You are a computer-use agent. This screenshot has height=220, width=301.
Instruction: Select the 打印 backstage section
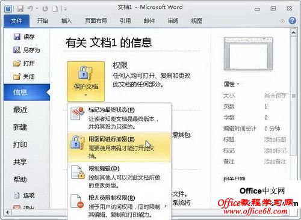point(20,144)
